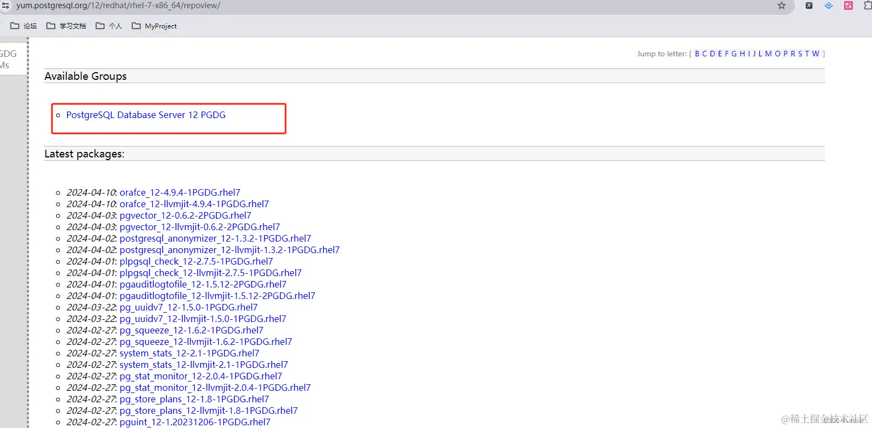Jump to letter O

click(x=777, y=54)
